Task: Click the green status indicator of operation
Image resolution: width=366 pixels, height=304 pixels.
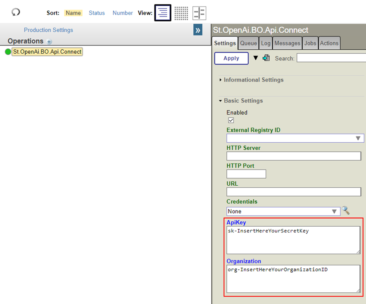Action: (x=8, y=52)
